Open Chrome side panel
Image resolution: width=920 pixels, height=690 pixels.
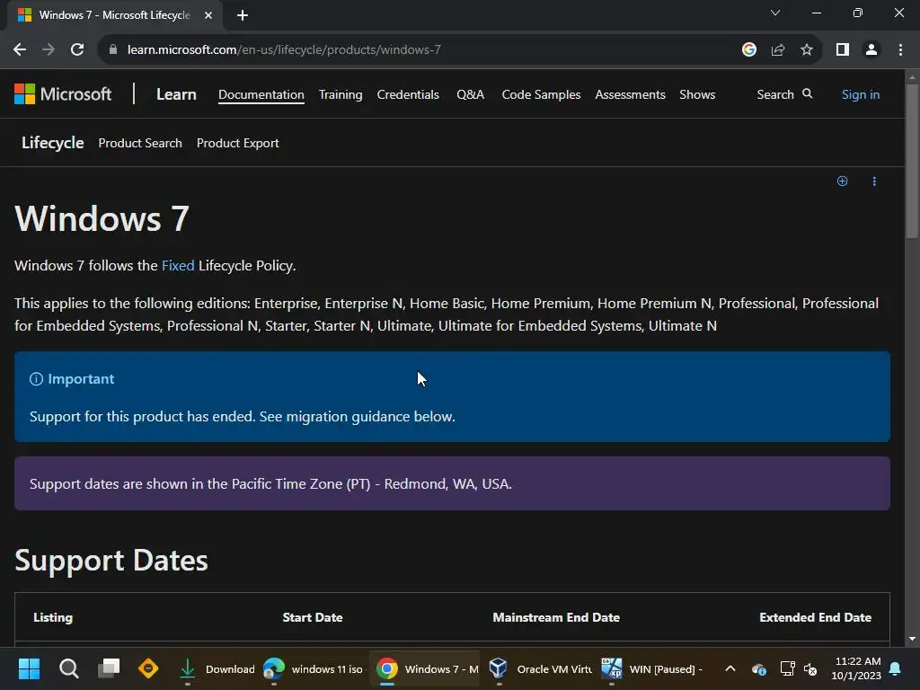point(843,50)
